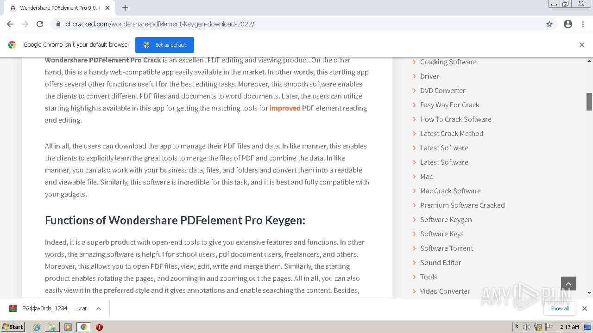Open the Mac Crack Software category
Screen dimensions: 593x333
[450, 191]
